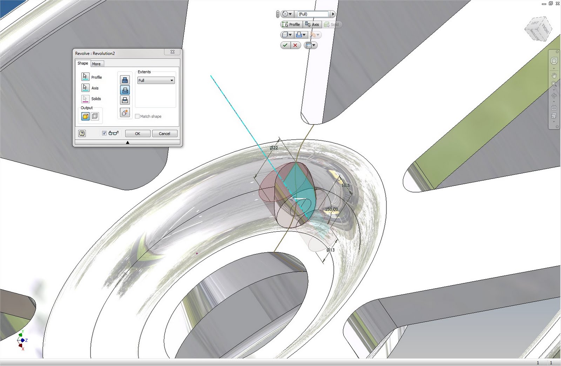
Task: Set output to Surface in Revolve dialog
Action: pyautogui.click(x=95, y=116)
